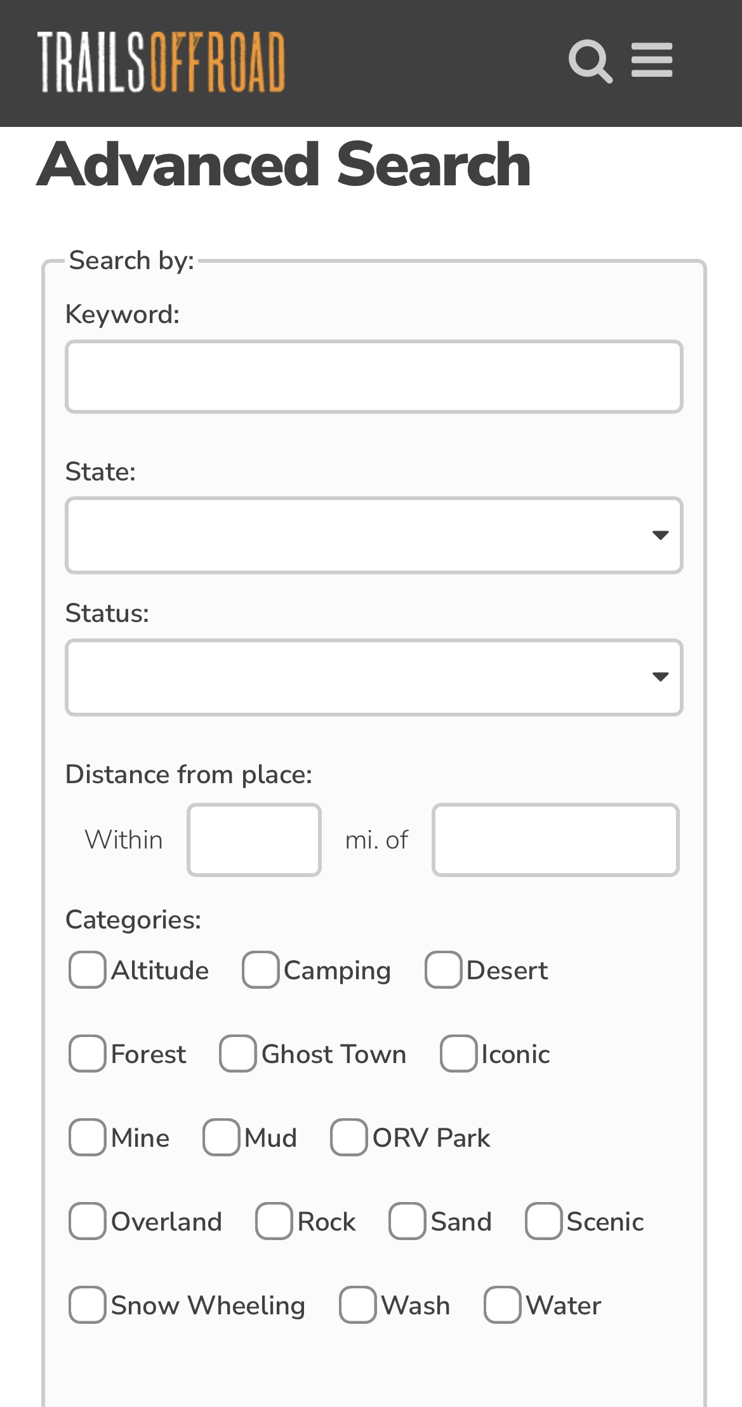Check the Altitude category
This screenshot has height=1407, width=742.
88,970
